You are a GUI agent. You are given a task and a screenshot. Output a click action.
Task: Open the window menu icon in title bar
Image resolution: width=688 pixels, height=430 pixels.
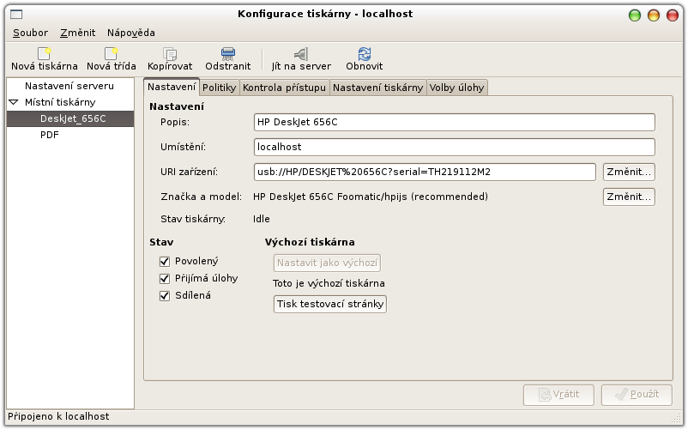[16, 15]
